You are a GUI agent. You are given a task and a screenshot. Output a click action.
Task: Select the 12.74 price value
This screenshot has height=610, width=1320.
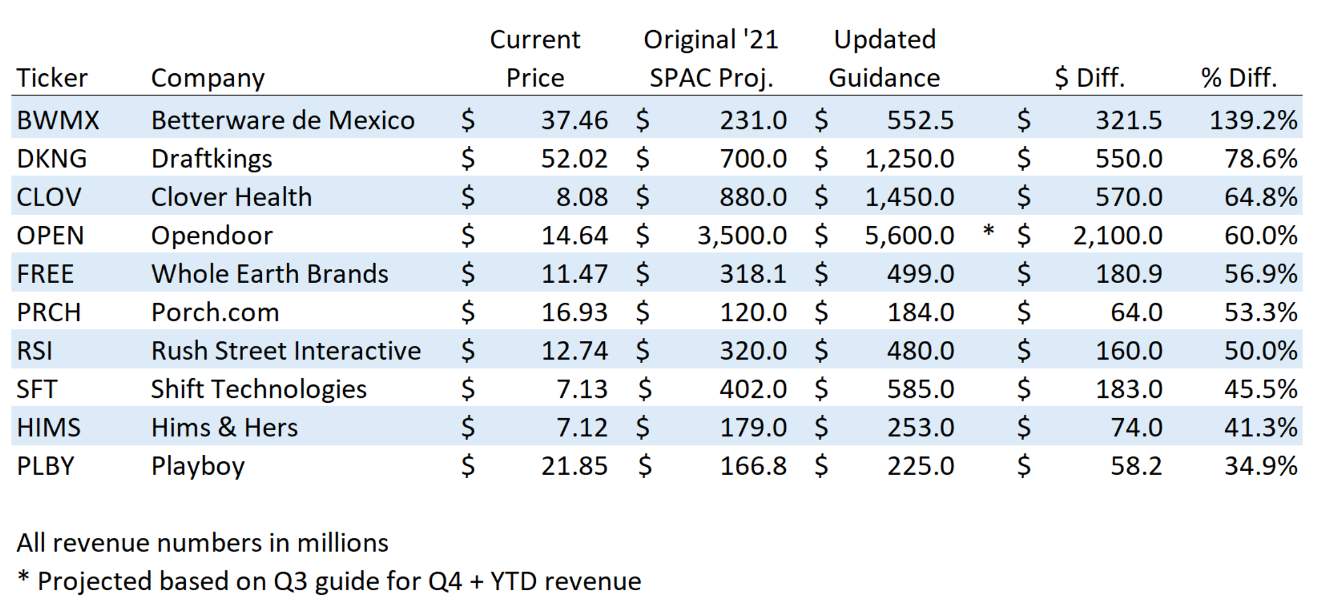575,351
